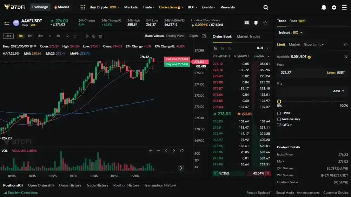This screenshot has height=197, width=351.
Task: Add AAVEUSDT to favorites star
Action: pyautogui.click(x=265, y=23)
